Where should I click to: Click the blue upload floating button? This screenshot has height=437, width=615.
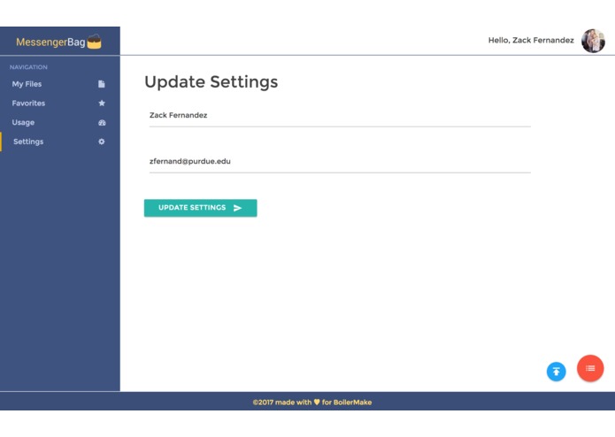[557, 372]
